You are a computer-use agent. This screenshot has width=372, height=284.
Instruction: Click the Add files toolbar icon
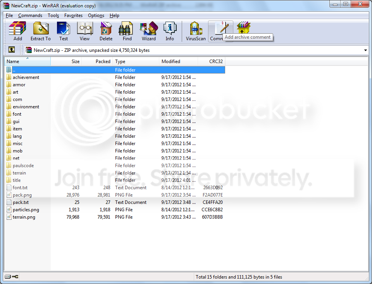click(x=17, y=31)
